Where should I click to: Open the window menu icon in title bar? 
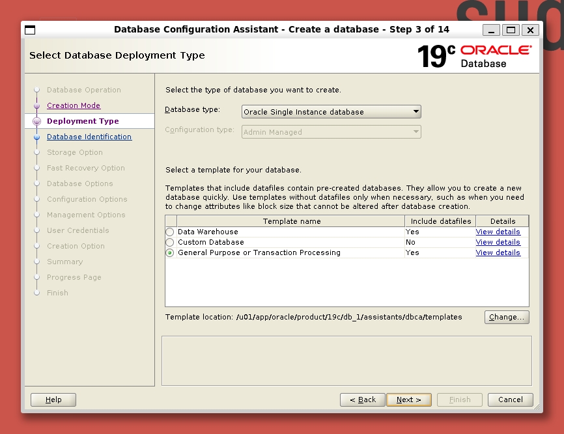click(30, 30)
